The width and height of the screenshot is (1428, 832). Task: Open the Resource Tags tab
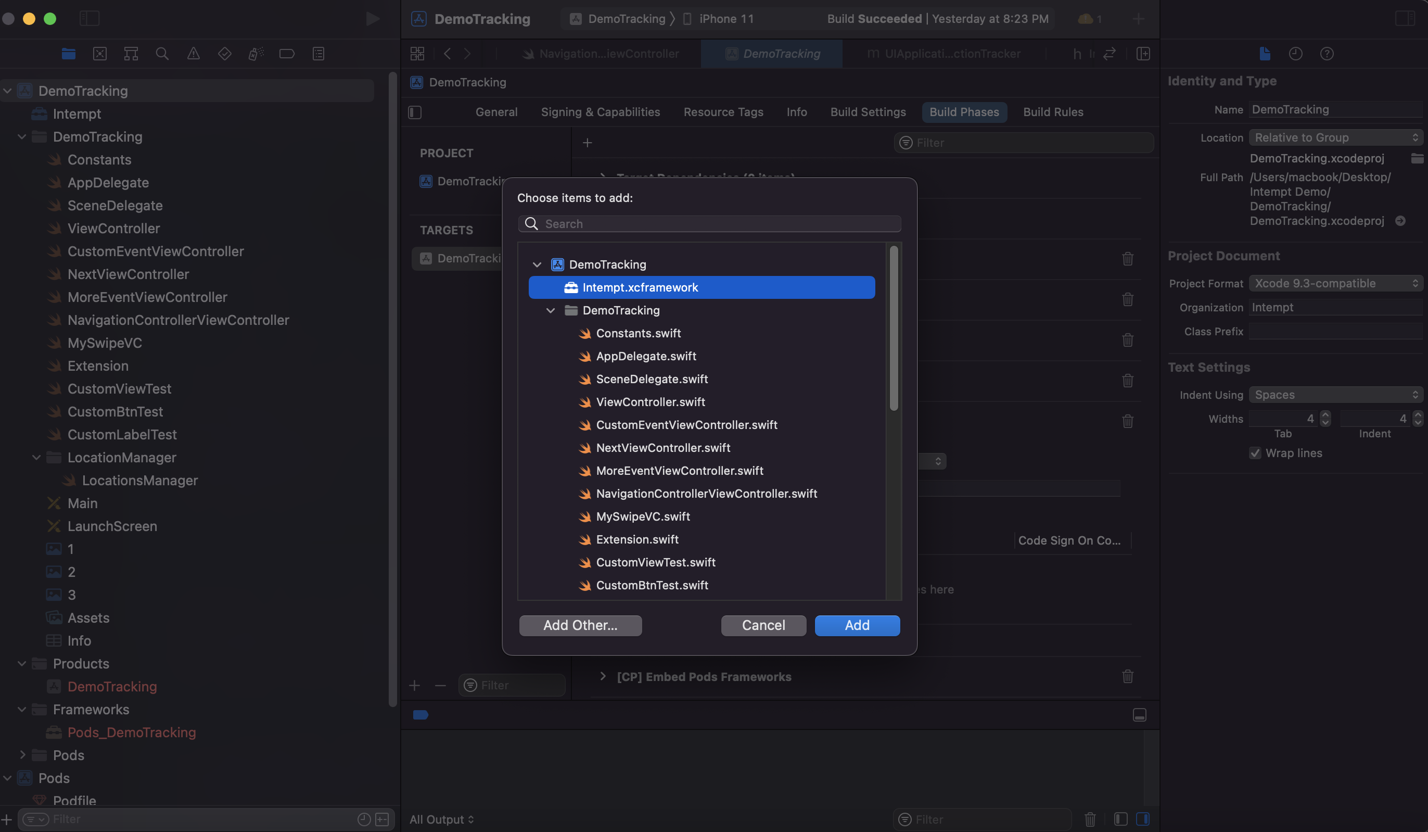[723, 112]
